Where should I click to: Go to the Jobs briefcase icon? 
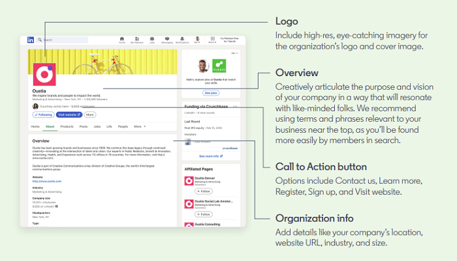pos(152,39)
